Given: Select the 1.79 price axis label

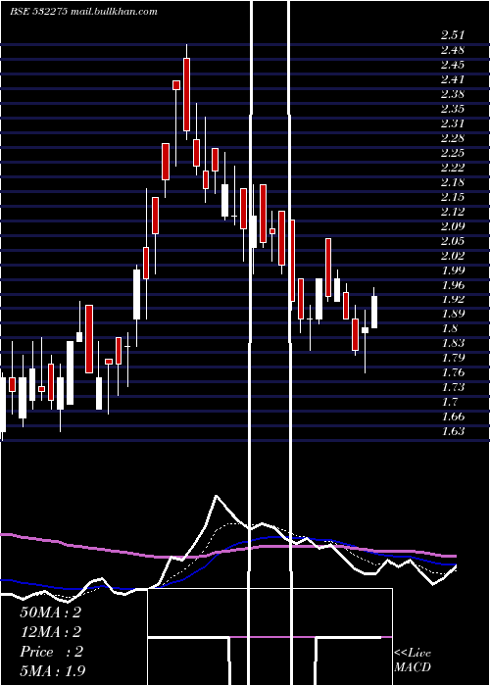Looking at the screenshot, I should tap(453, 358).
